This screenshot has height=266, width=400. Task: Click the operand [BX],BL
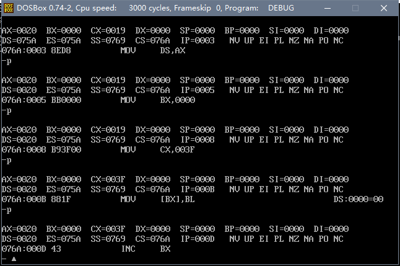178,199
